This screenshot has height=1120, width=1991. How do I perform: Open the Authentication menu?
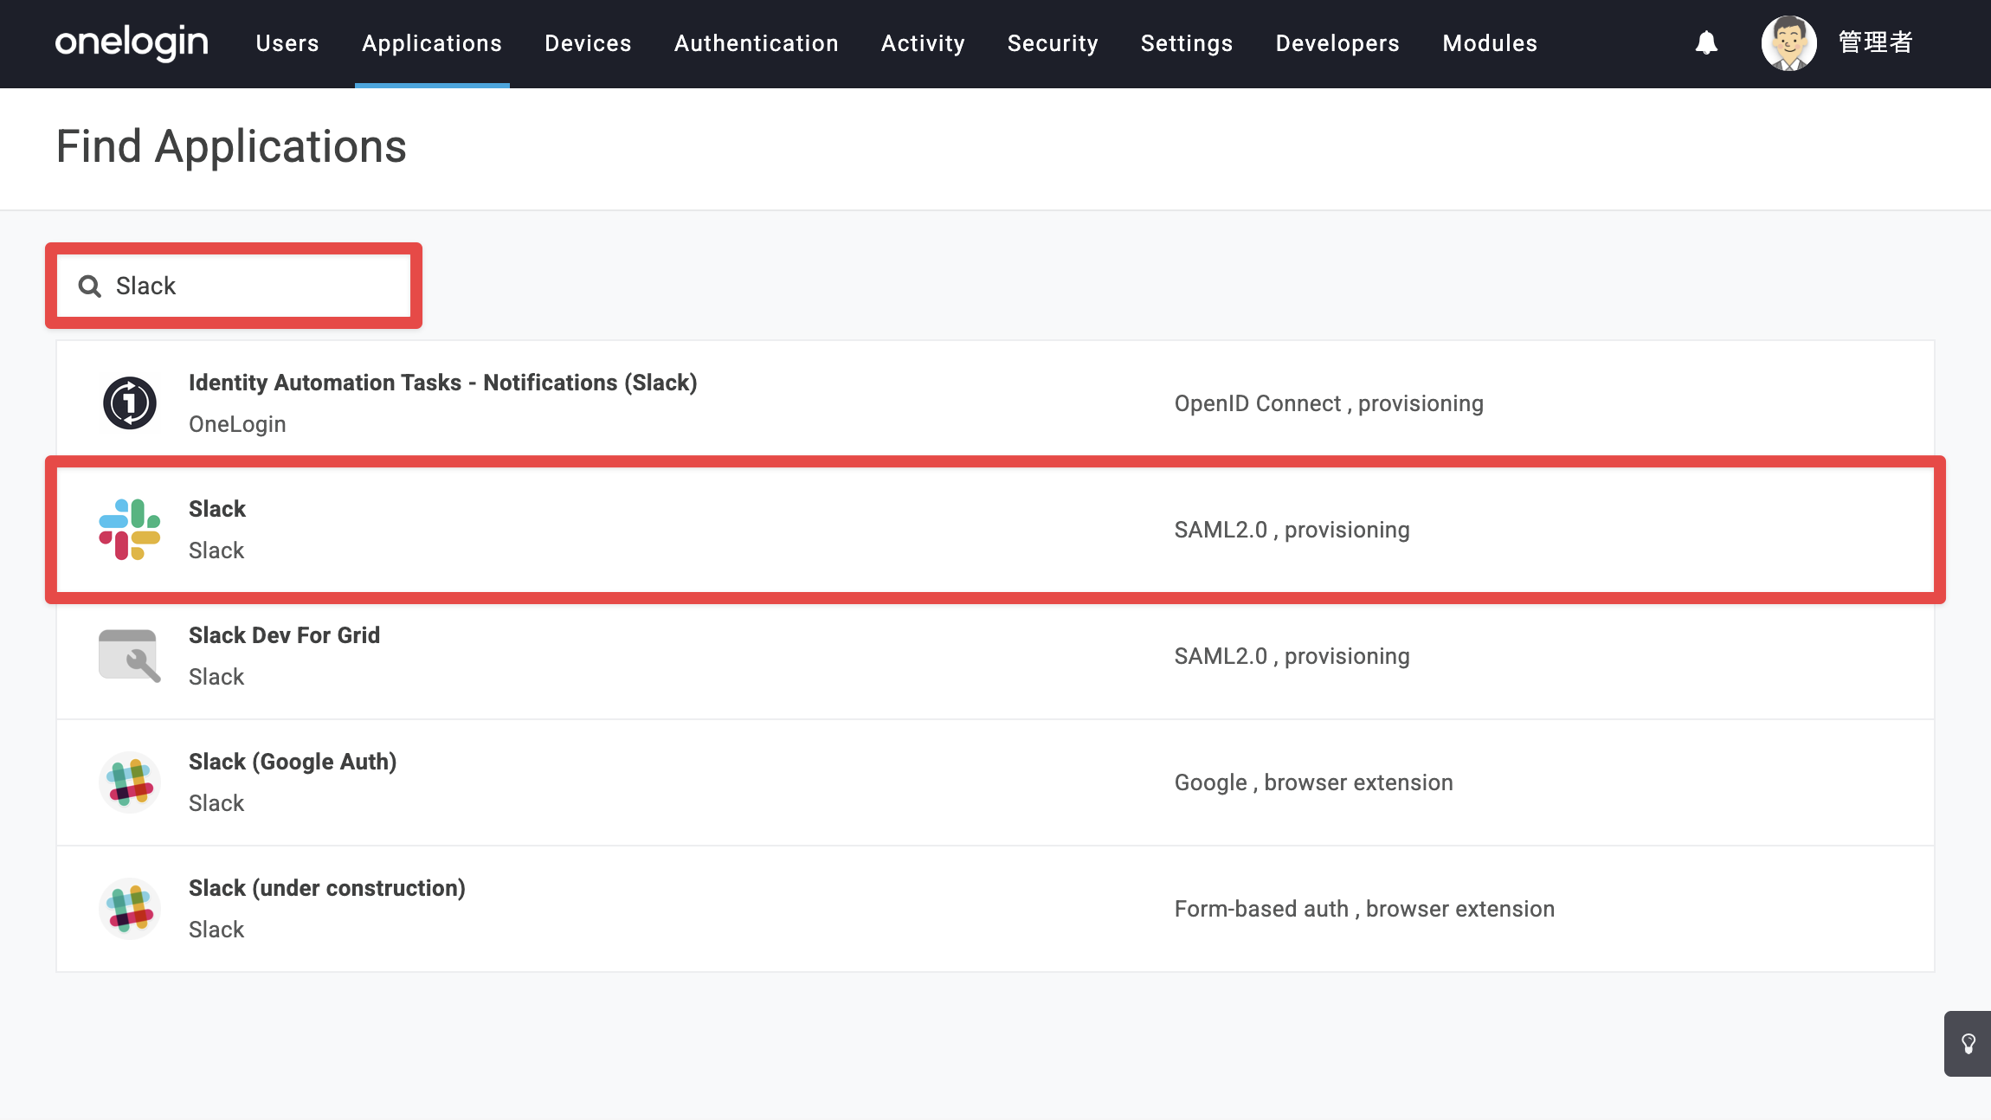[757, 43]
